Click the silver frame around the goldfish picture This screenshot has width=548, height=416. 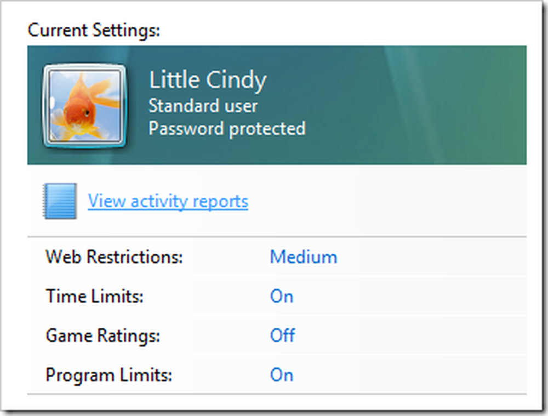point(45,106)
